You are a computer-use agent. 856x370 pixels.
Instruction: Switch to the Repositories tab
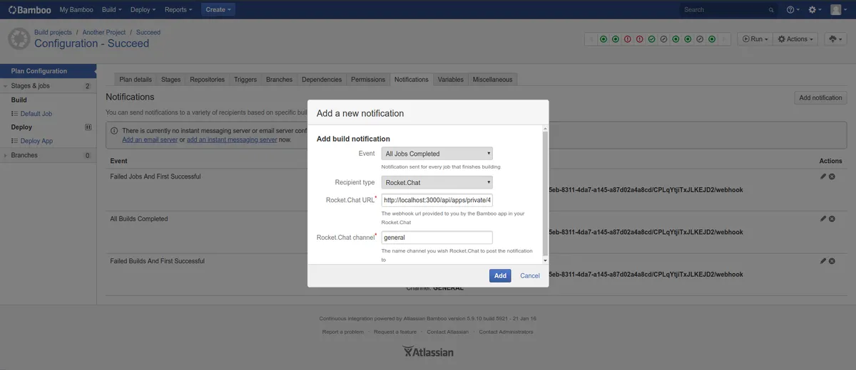[x=208, y=80]
